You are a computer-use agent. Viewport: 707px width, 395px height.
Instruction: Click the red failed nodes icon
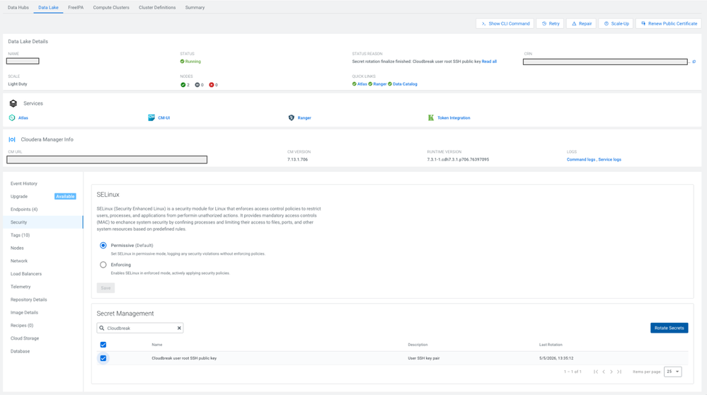(211, 85)
